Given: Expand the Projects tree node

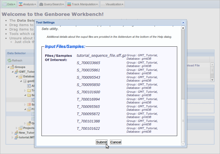Looking at the screenshot, I should [16, 128].
